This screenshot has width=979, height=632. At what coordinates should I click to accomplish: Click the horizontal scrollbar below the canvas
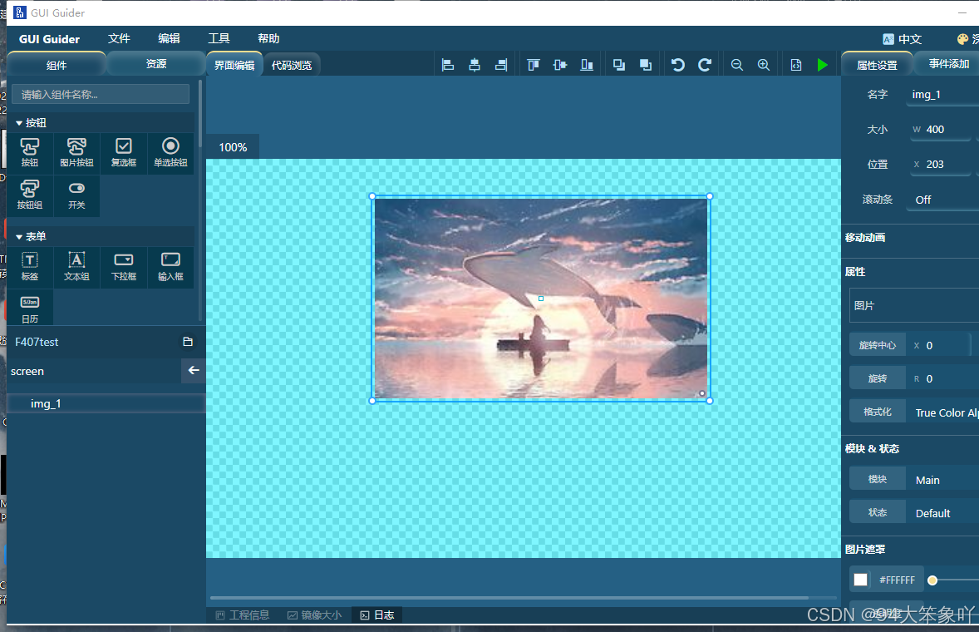(x=509, y=598)
